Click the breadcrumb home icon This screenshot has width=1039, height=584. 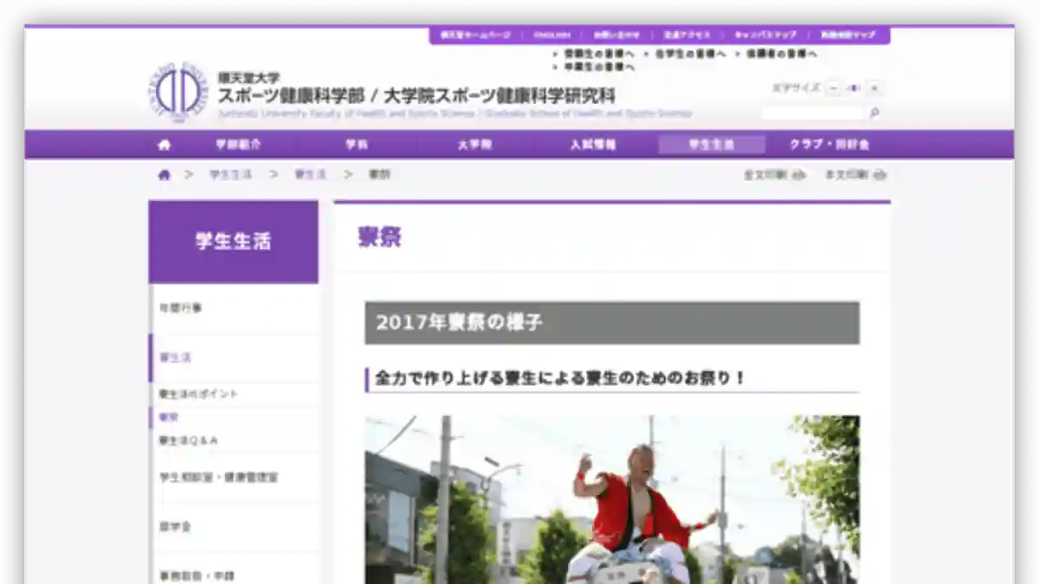pos(165,175)
